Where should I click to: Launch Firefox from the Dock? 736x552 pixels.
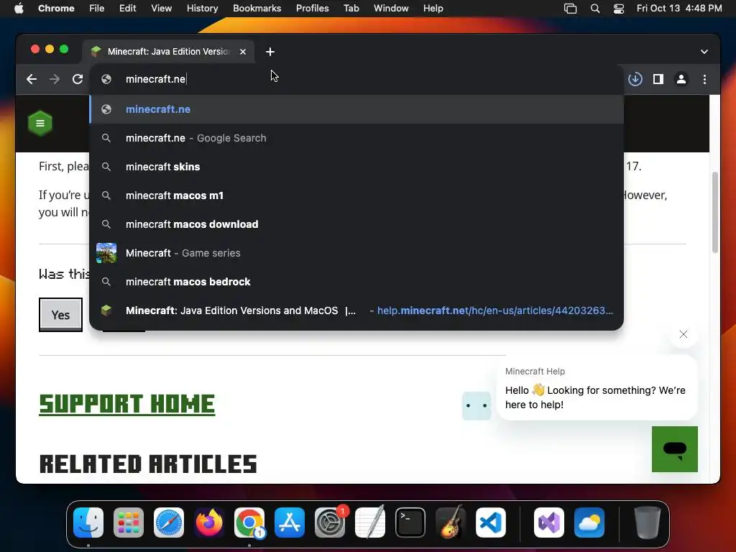point(209,523)
